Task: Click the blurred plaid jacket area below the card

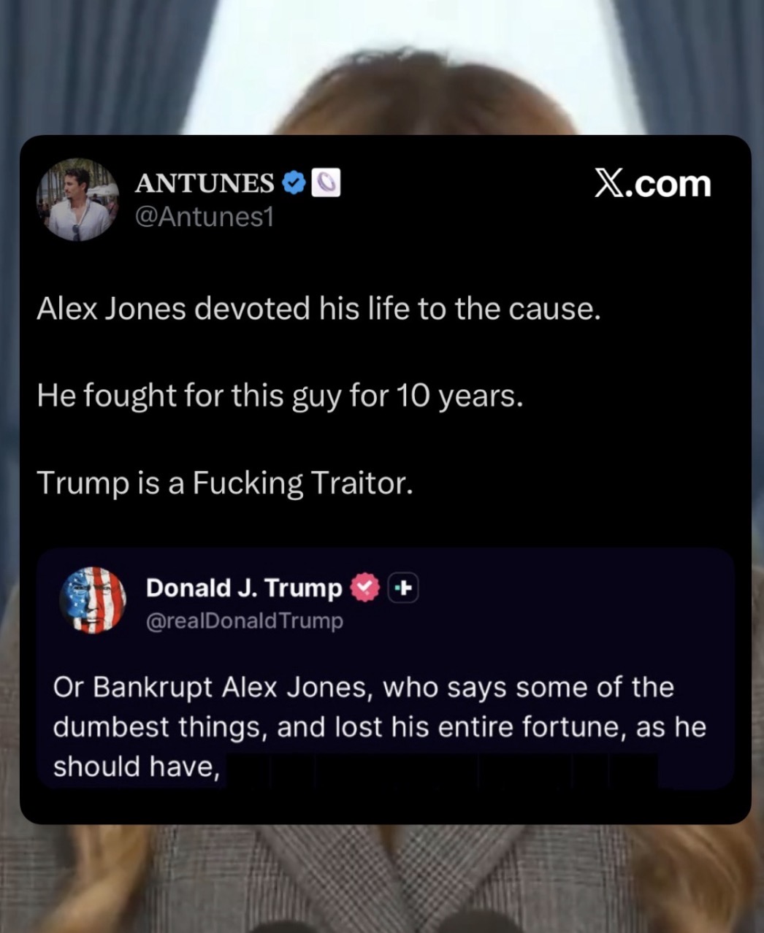Action: (x=382, y=880)
